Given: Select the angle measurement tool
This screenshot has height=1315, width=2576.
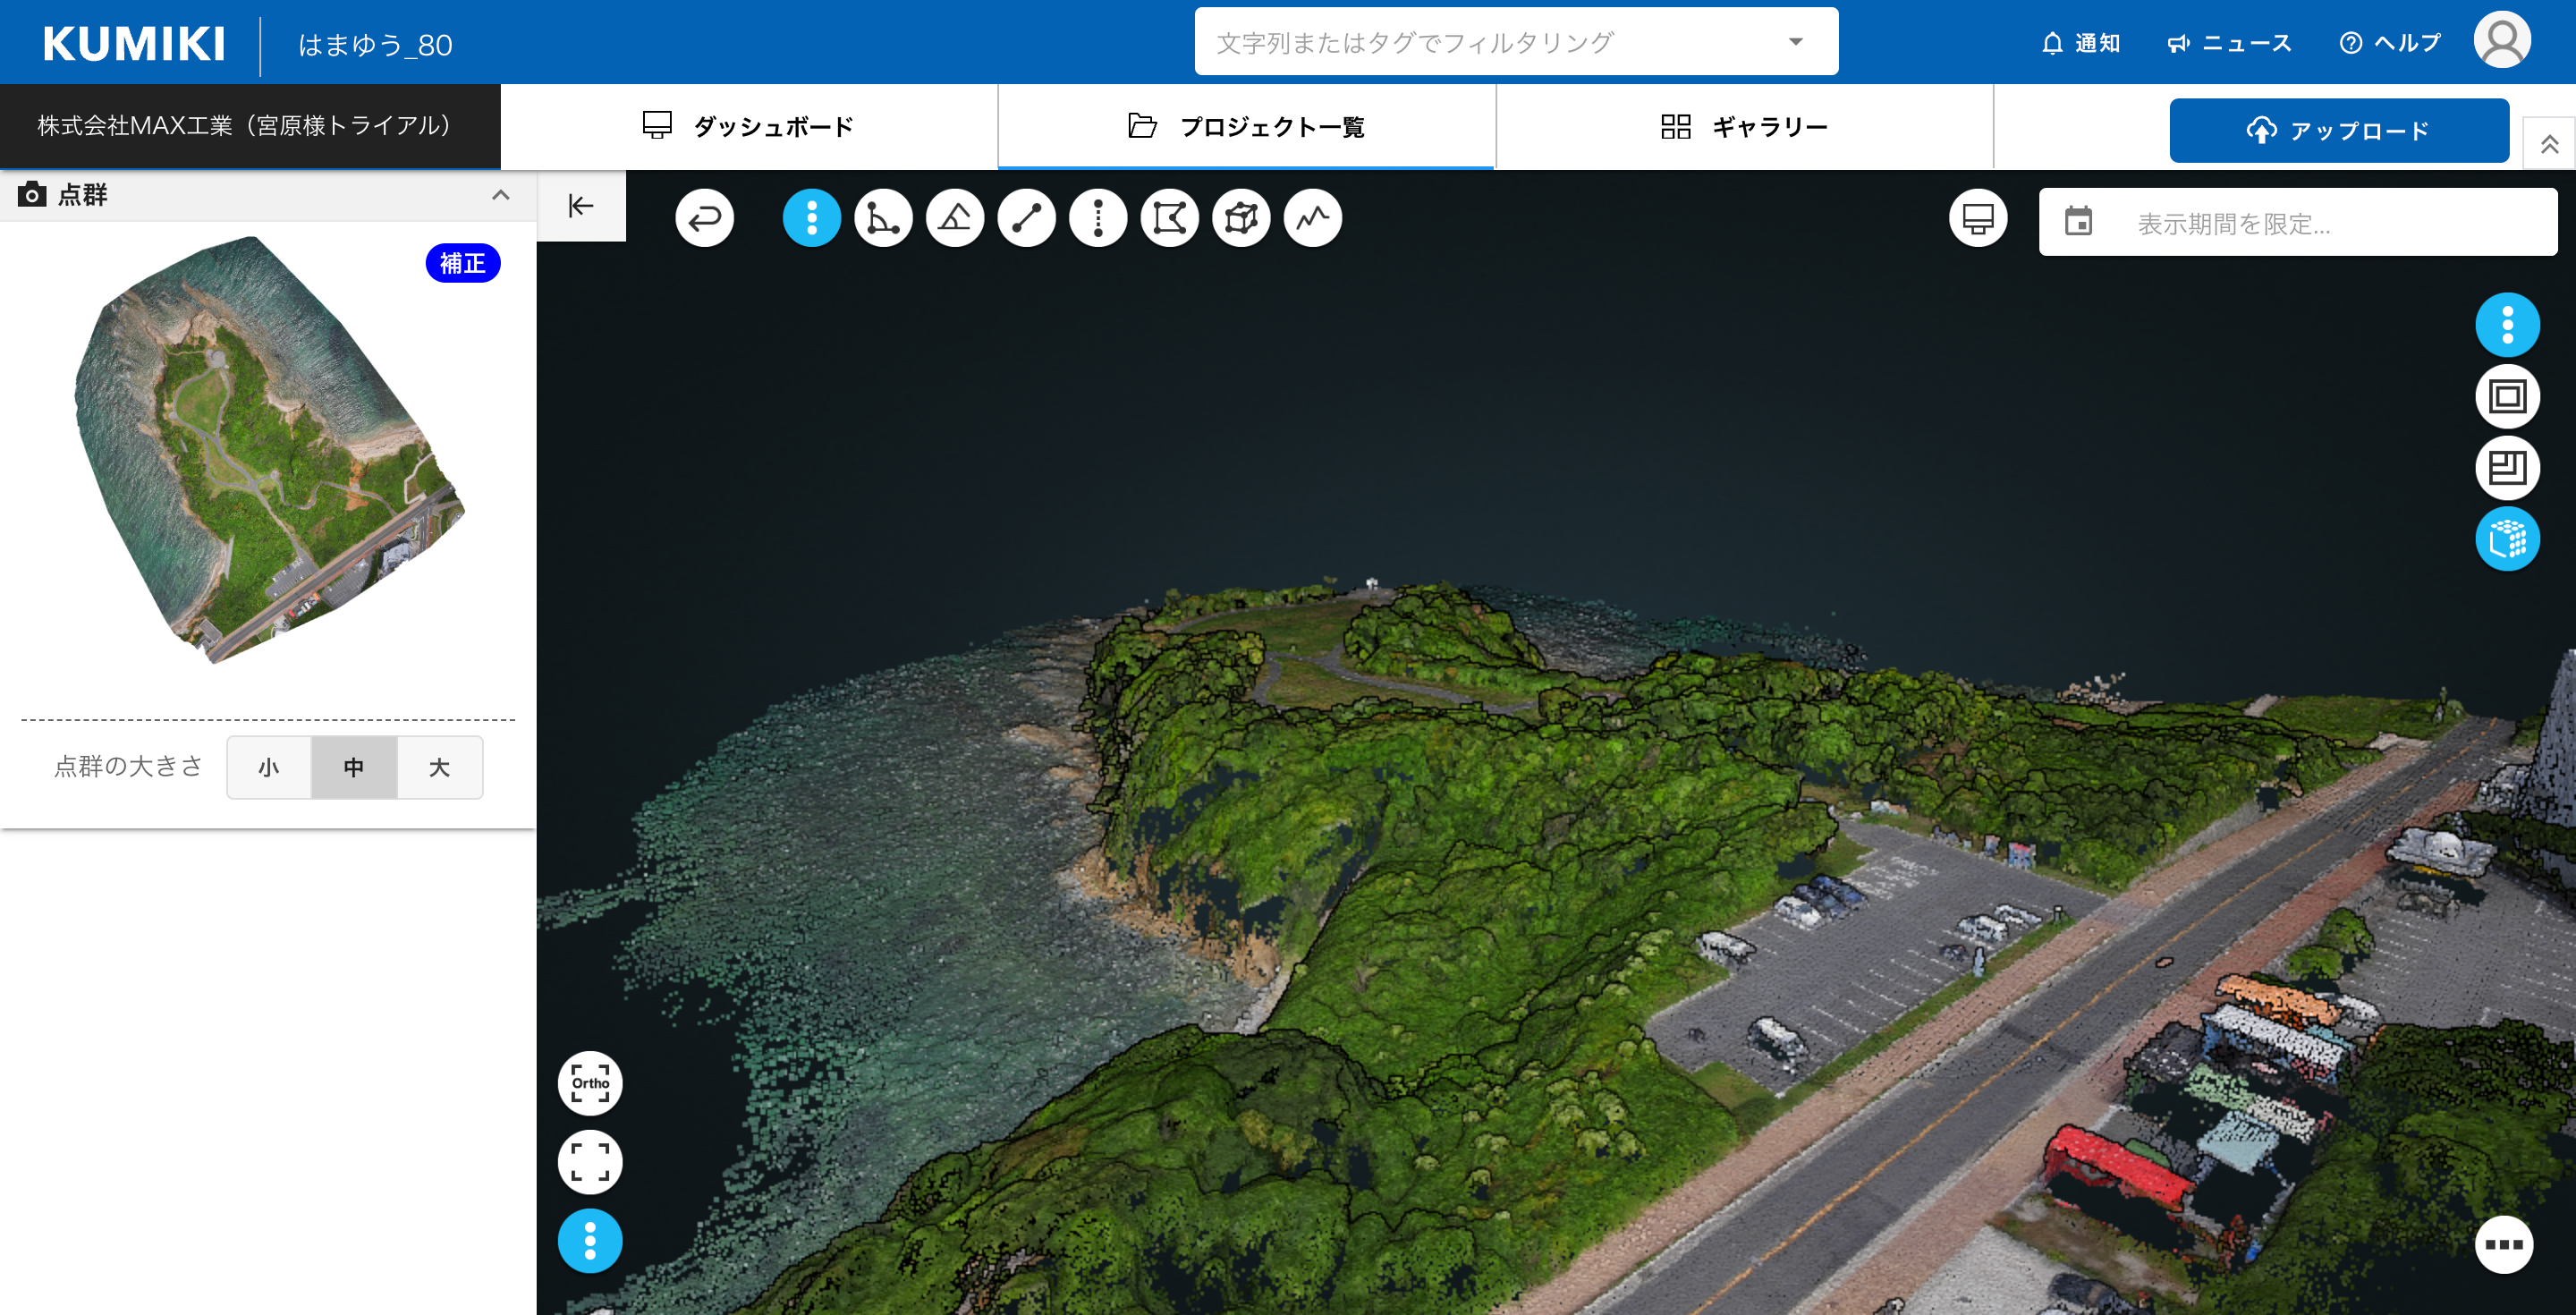Looking at the screenshot, I should click(883, 218).
